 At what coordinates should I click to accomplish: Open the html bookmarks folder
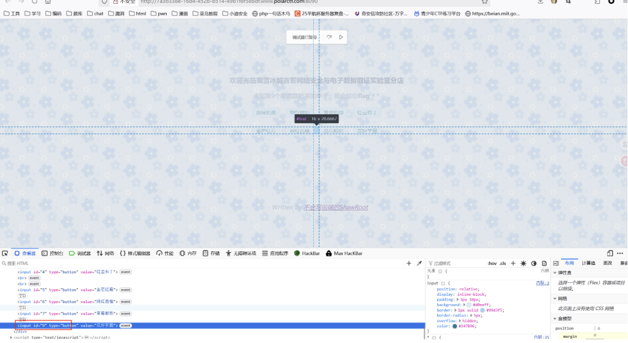[x=137, y=14]
